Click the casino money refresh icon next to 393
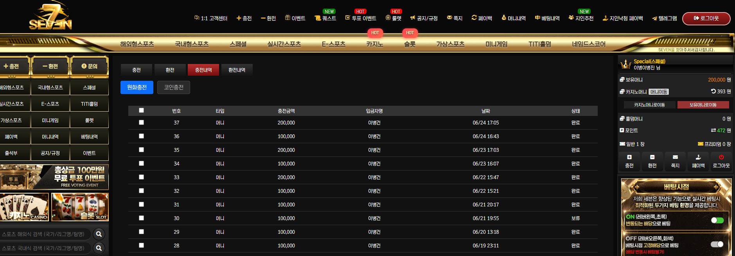 tap(713, 91)
